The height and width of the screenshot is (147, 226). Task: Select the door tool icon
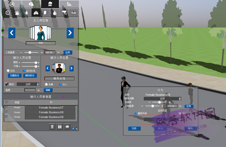pyautogui.click(x=45, y=13)
